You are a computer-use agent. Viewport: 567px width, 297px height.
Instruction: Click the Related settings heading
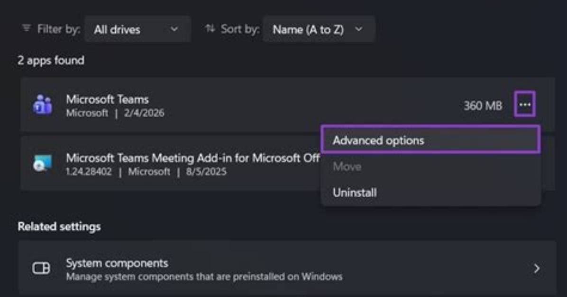point(59,227)
